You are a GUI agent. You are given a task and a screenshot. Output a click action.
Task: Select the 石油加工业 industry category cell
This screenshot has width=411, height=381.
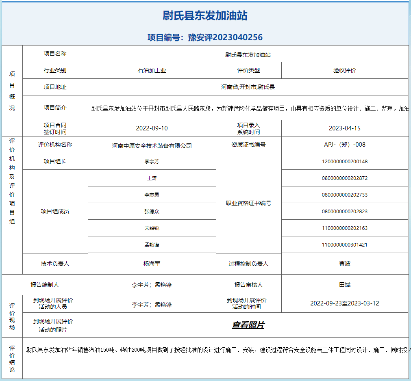(x=152, y=70)
